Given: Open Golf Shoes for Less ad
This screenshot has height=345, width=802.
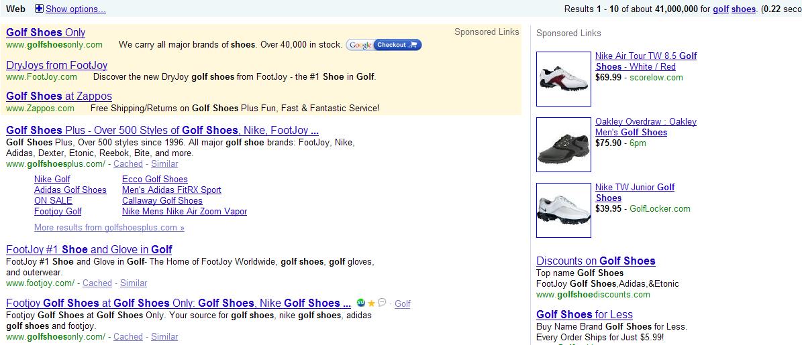Looking at the screenshot, I should click(585, 314).
